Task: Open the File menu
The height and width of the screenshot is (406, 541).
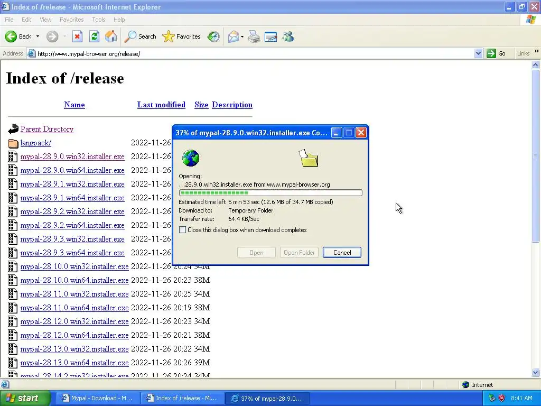Action: 10,20
